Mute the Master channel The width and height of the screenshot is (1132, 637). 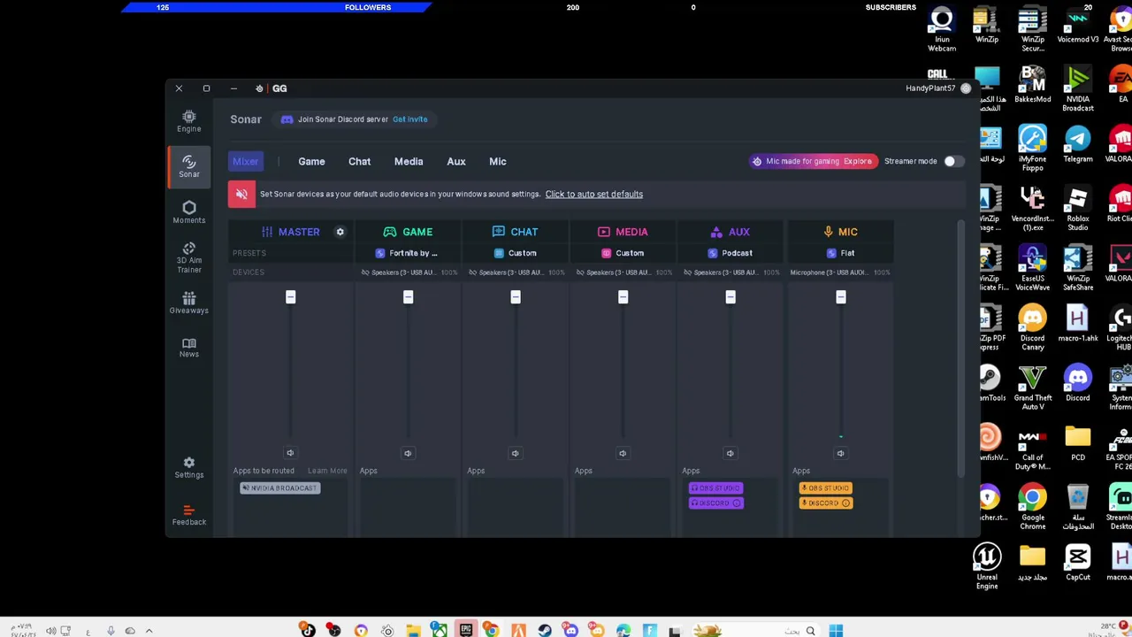click(290, 453)
